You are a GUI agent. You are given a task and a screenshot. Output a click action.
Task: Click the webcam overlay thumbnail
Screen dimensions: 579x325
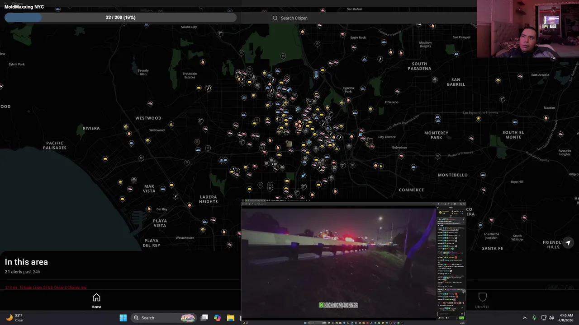527,29
